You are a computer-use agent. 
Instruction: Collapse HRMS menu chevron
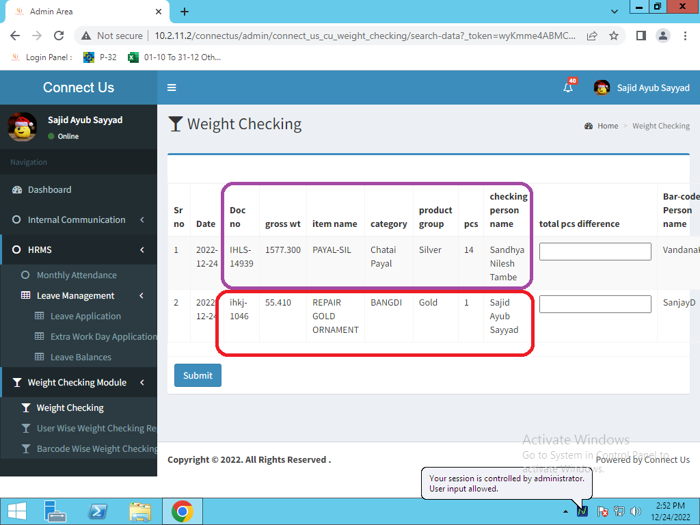142,250
